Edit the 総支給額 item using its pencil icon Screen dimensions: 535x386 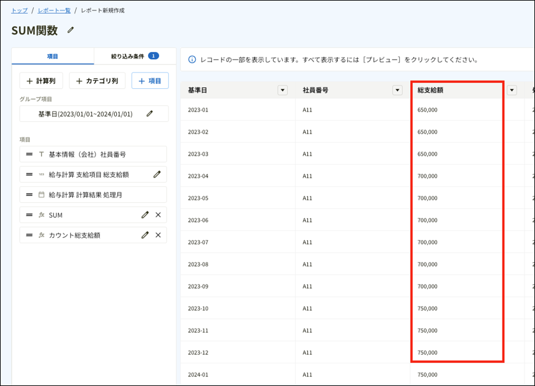pyautogui.click(x=158, y=174)
